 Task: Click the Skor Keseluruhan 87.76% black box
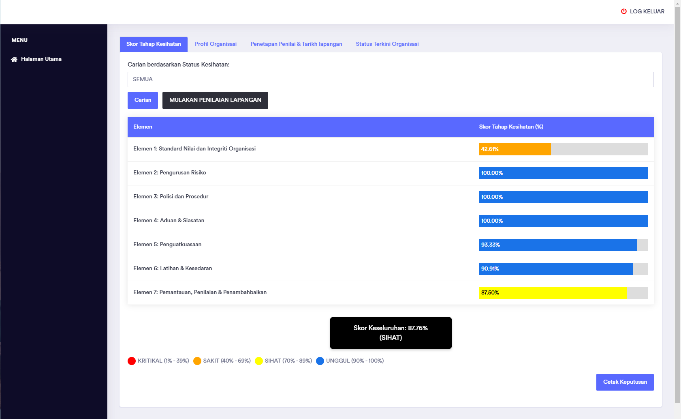(391, 333)
